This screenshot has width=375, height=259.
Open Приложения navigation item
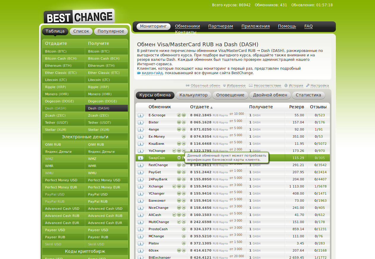click(255, 26)
